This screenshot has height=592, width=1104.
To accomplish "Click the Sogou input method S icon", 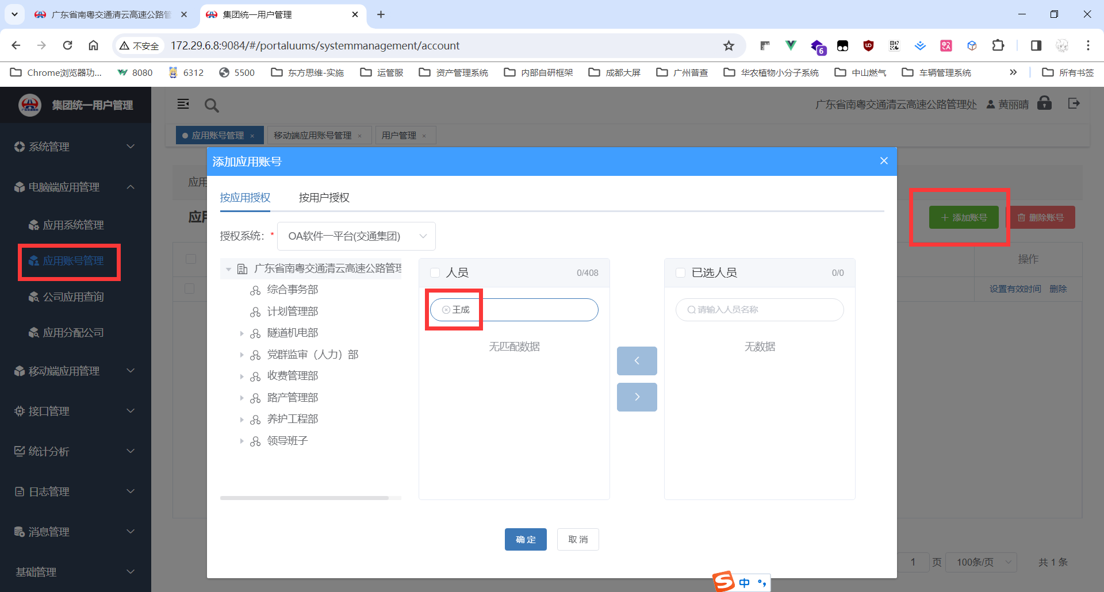I will pos(724,581).
